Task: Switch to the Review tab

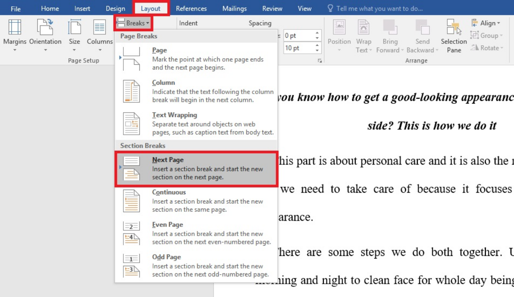Action: click(x=272, y=8)
